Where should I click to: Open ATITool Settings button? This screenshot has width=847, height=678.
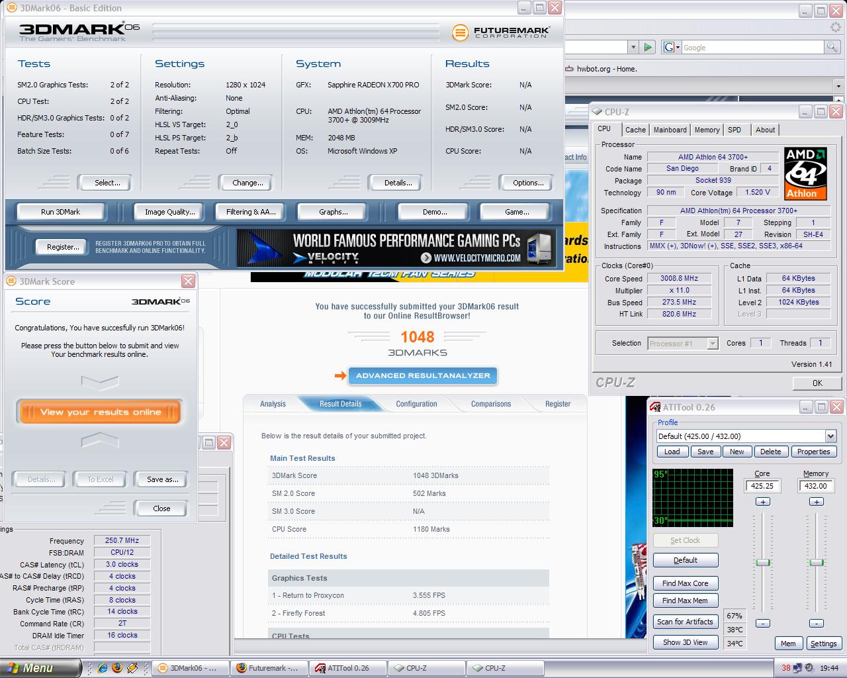tap(823, 644)
